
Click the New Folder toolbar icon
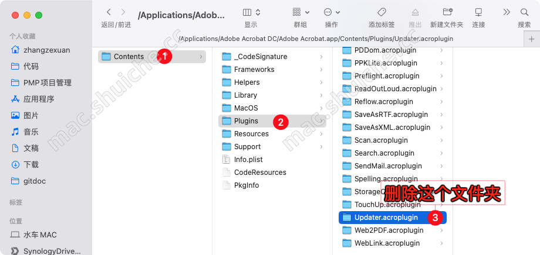[447, 12]
